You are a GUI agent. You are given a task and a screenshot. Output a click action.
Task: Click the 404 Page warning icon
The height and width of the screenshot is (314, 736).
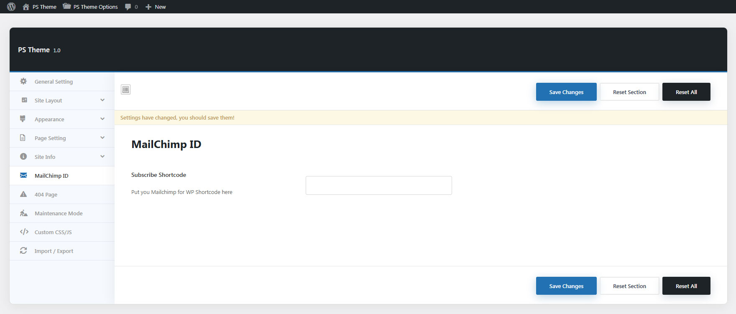point(23,194)
